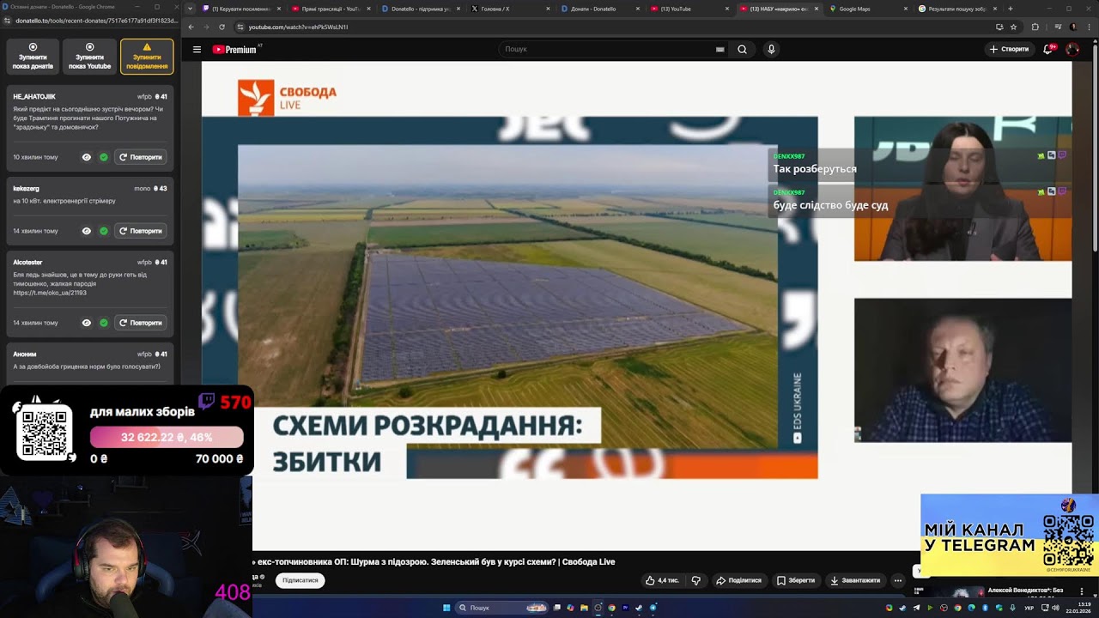This screenshot has height=618, width=1099.
Task: Click the Windows taskbar search box
Action: click(x=503, y=608)
